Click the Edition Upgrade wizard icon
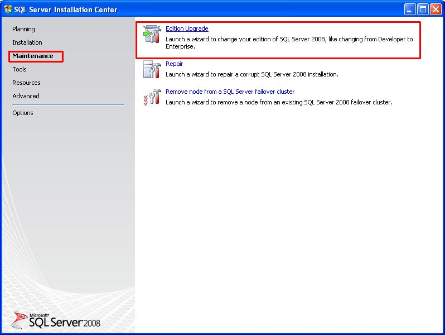This screenshot has width=445, height=335. pyautogui.click(x=152, y=34)
